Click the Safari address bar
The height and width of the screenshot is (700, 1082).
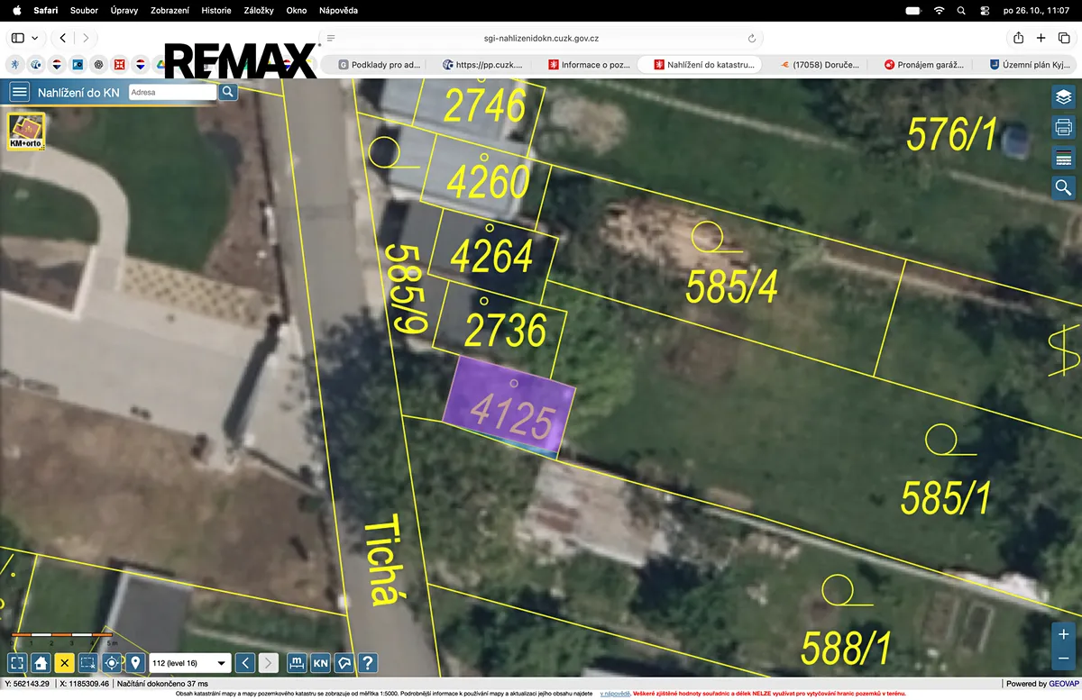pos(541,38)
